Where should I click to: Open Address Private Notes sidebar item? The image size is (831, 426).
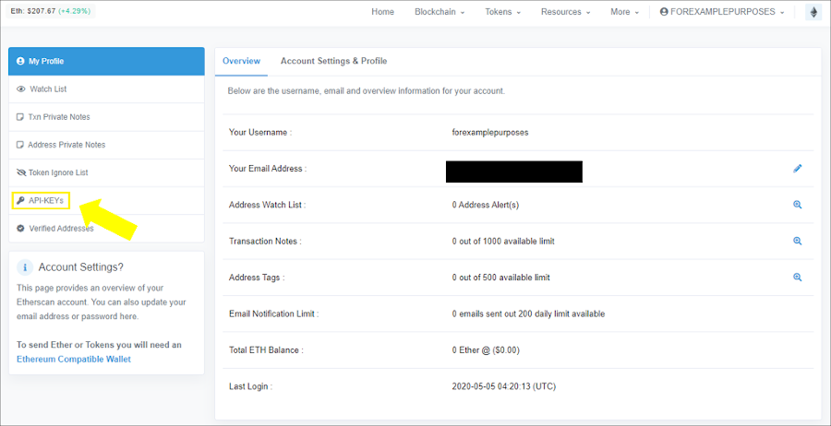(106, 145)
